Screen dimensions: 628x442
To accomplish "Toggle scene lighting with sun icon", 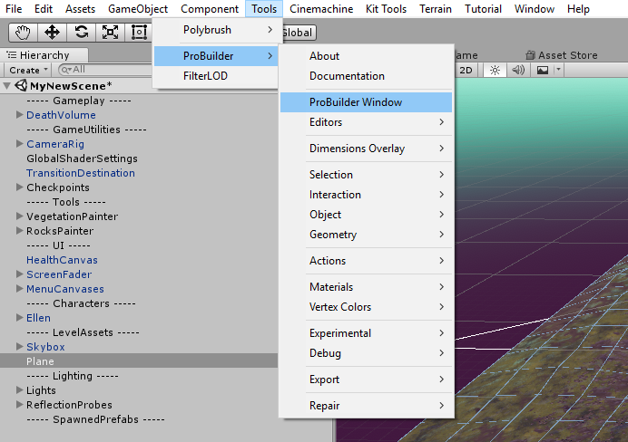I will 495,70.
